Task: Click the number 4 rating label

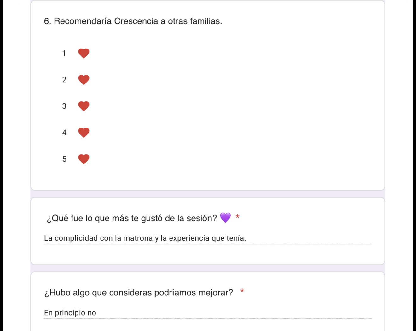Action: pos(64,133)
